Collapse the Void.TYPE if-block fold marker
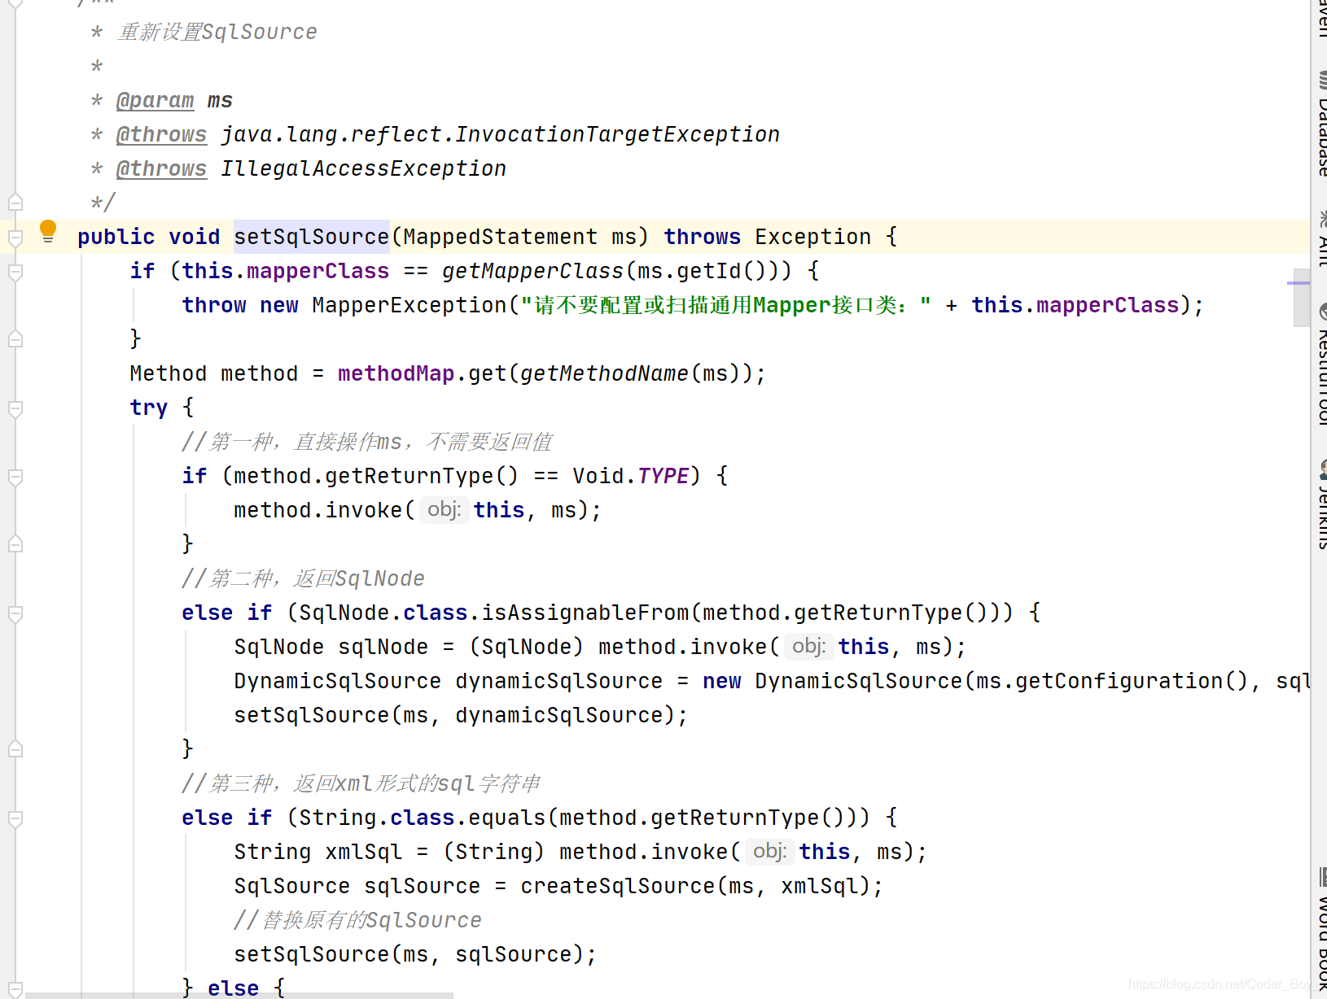The image size is (1327, 999). click(15, 476)
